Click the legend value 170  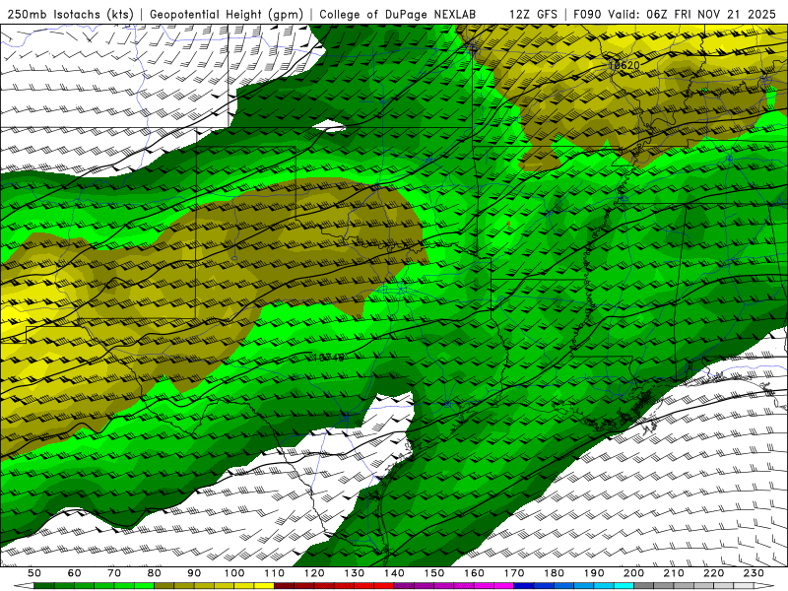click(514, 573)
